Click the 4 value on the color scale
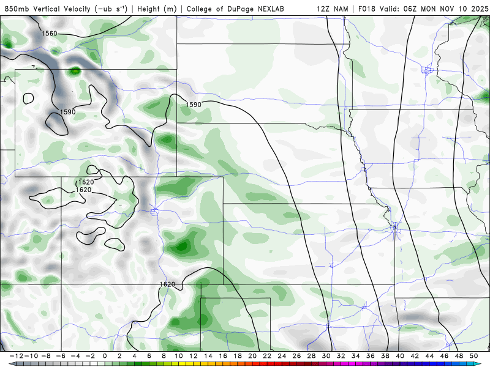490x367 pixels. pyautogui.click(x=134, y=356)
